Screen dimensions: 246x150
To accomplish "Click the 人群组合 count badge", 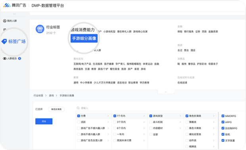I will coord(19,58).
